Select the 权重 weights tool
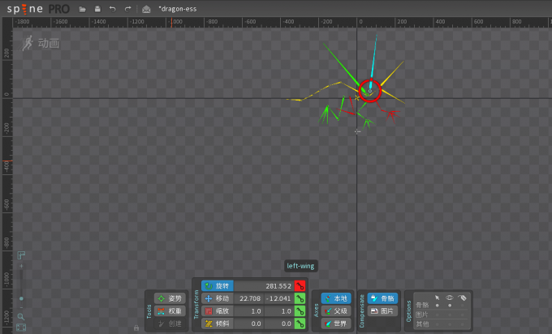552x334 pixels. pyautogui.click(x=170, y=311)
